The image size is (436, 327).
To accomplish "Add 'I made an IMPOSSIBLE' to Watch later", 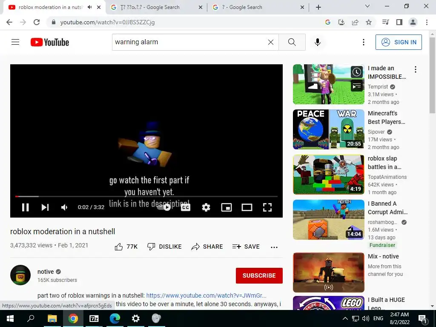I will pos(357,72).
